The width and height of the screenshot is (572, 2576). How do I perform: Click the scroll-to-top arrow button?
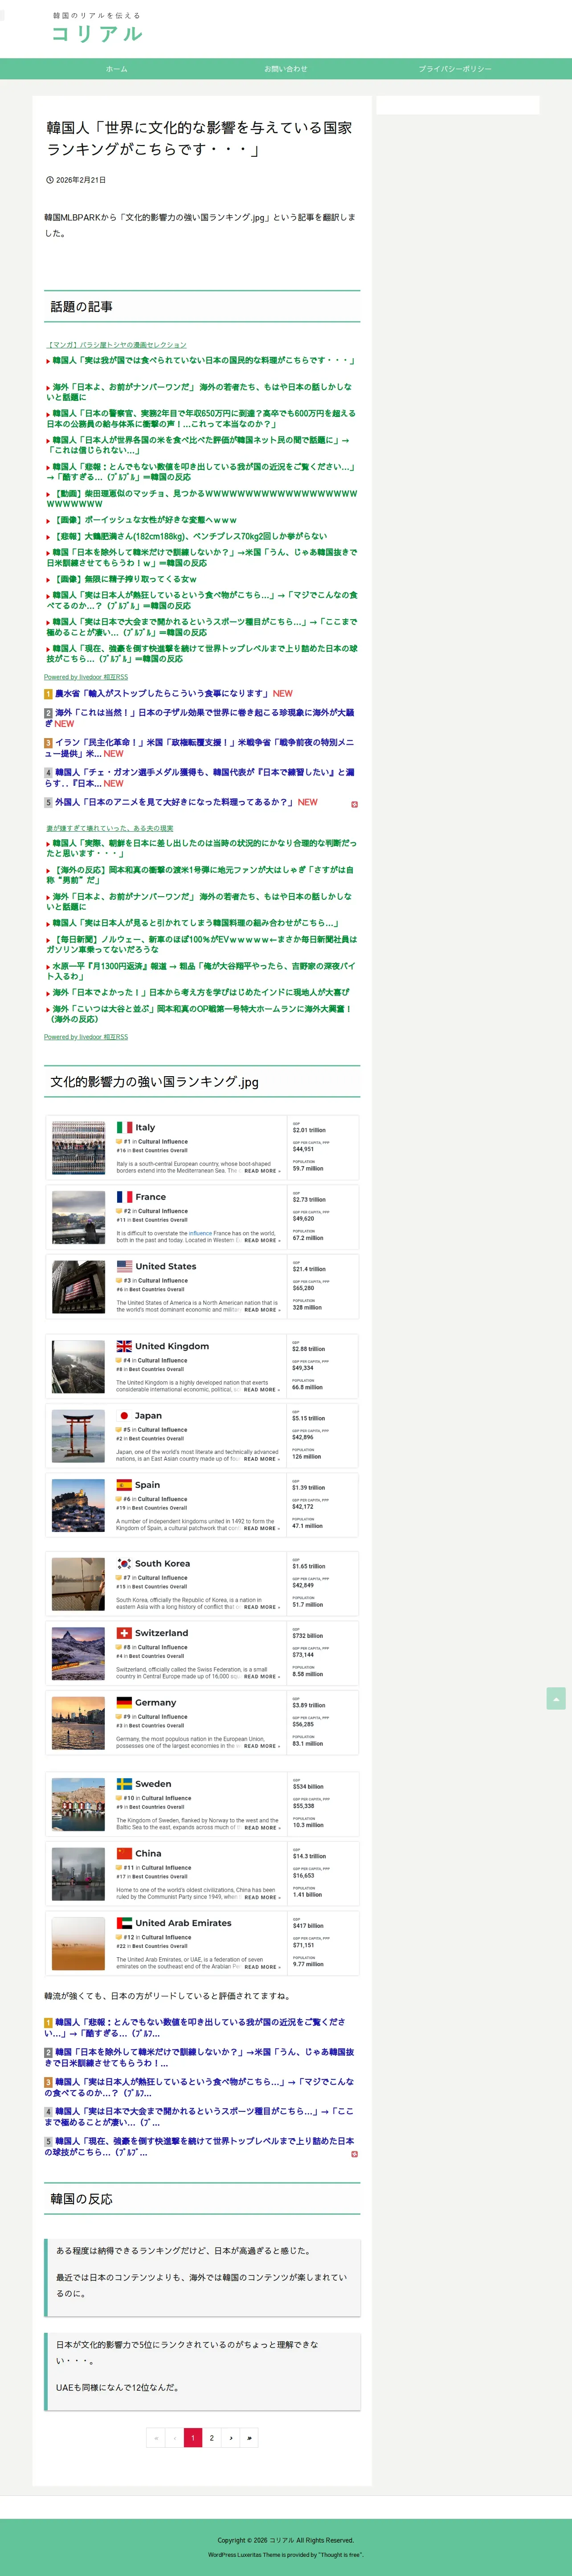point(556,1698)
